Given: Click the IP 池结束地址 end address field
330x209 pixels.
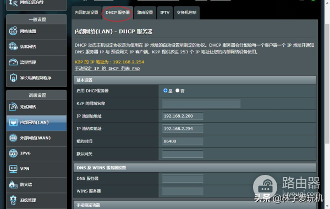Looking at the screenshot, I should coord(183,129).
